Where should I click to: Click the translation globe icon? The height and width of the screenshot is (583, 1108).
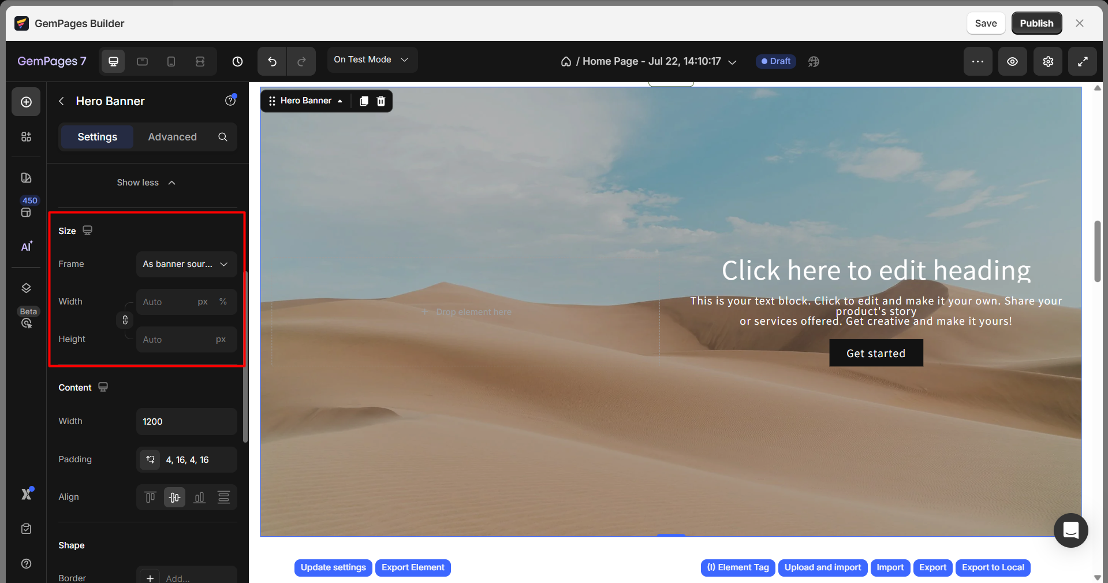[814, 61]
